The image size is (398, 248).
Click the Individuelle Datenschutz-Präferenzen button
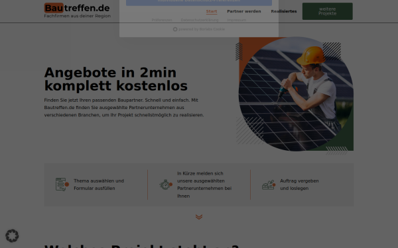pyautogui.click(x=199, y=3)
